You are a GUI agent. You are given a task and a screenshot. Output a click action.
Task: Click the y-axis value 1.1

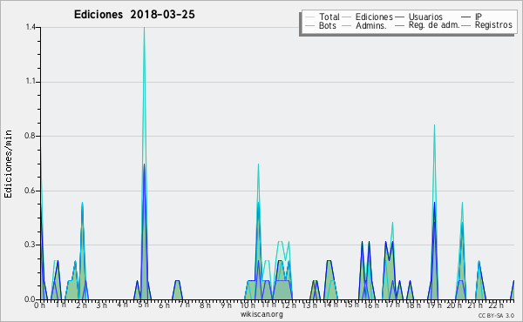coord(31,82)
